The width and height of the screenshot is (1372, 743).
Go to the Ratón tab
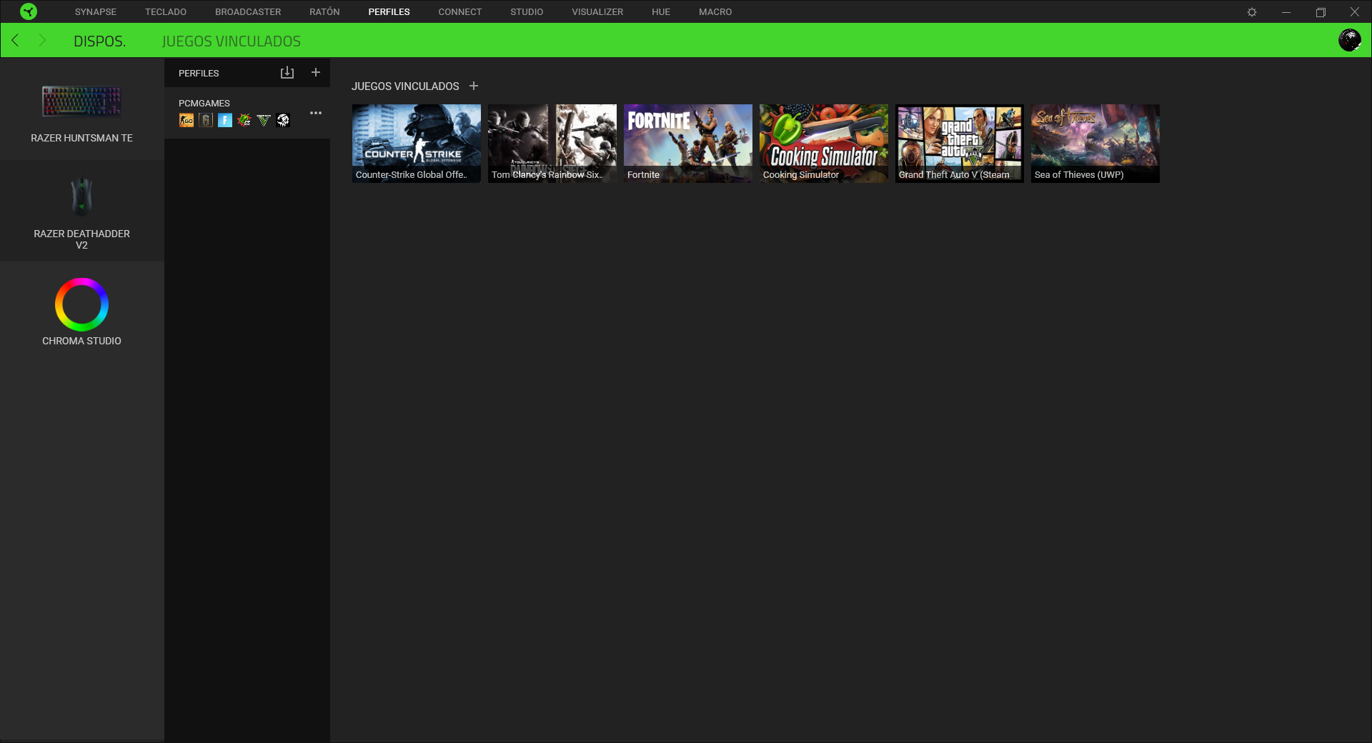(324, 12)
